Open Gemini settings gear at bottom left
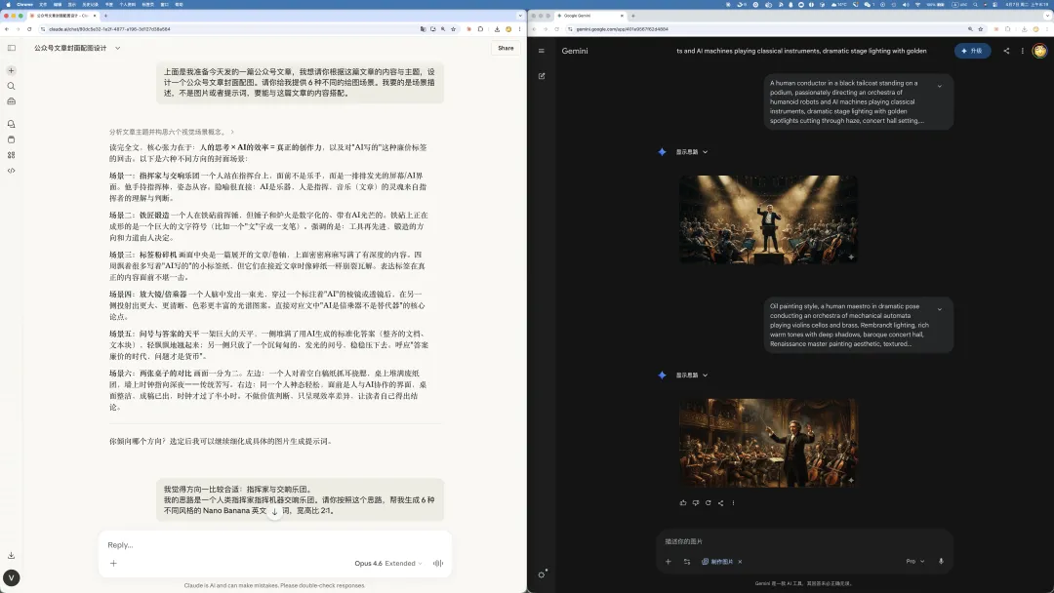 pos(543,573)
